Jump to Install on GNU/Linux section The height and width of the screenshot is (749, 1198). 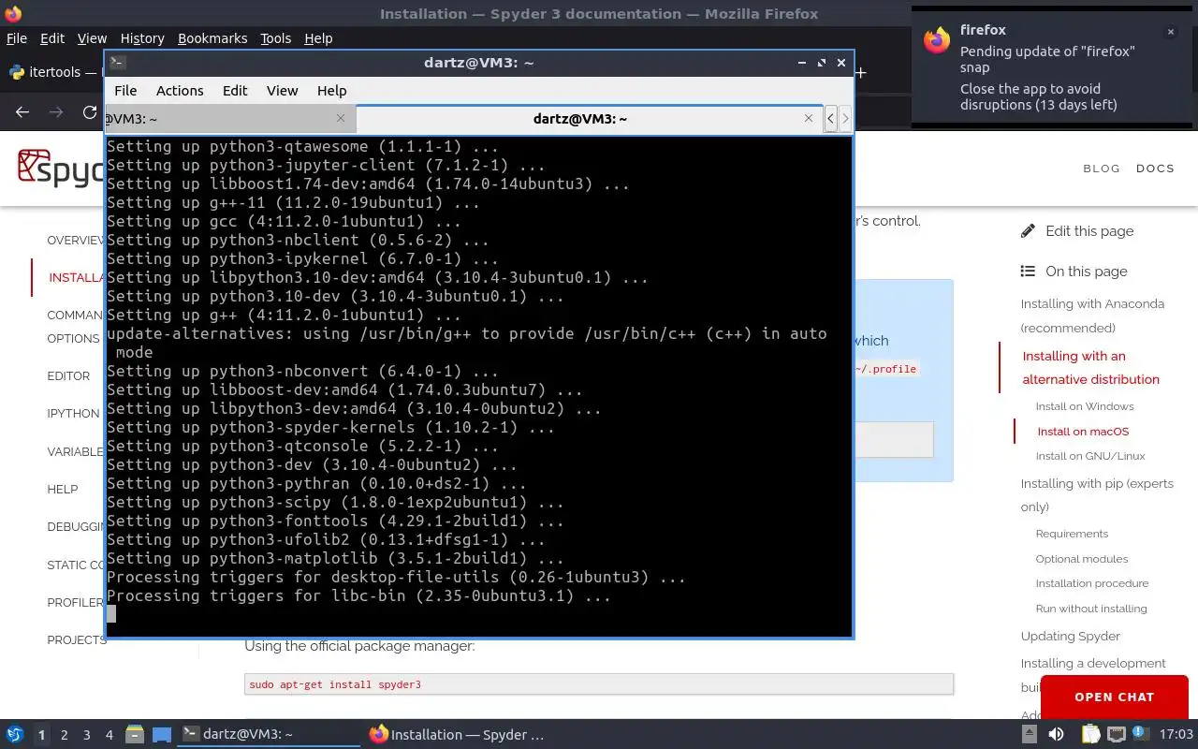pyautogui.click(x=1090, y=456)
